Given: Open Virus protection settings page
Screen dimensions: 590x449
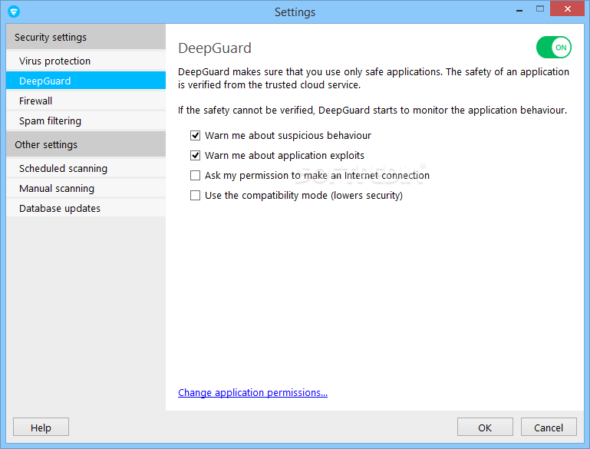Looking at the screenshot, I should point(86,61).
